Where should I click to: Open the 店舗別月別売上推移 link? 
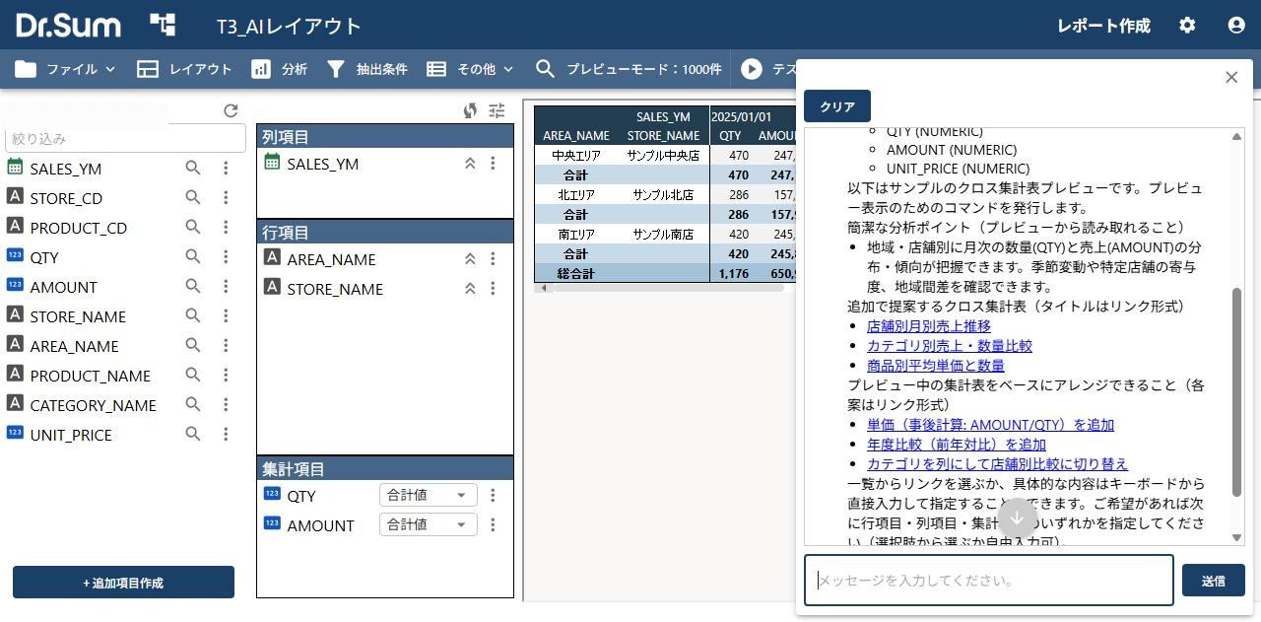pyautogui.click(x=929, y=326)
